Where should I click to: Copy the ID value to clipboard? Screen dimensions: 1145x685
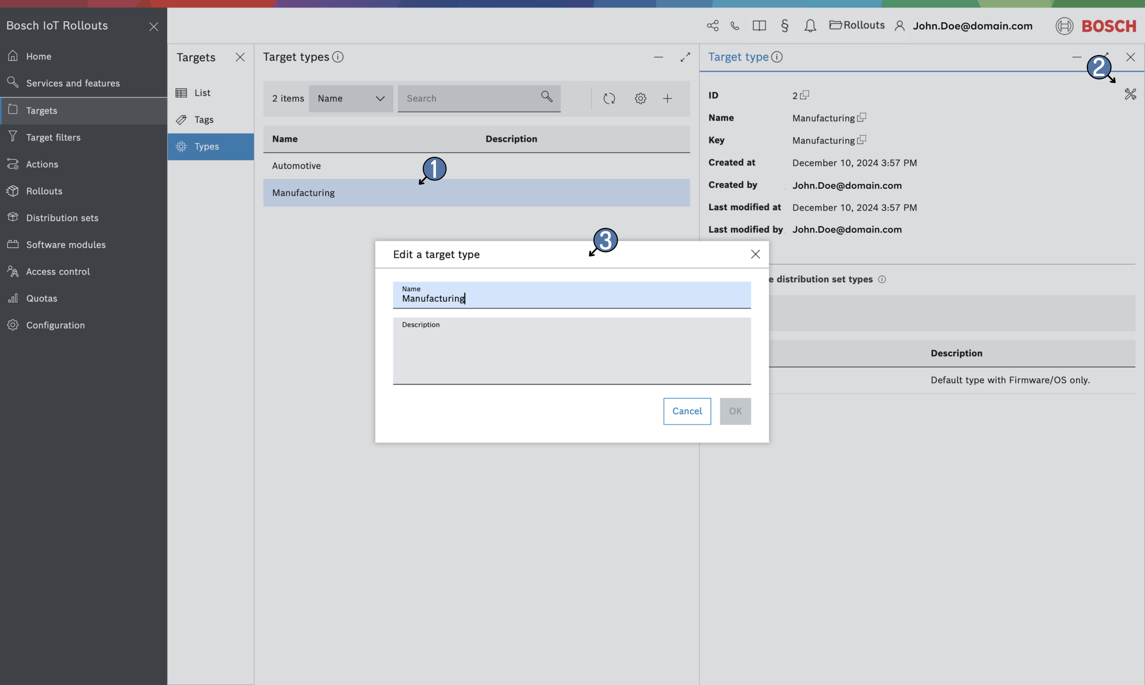click(804, 95)
